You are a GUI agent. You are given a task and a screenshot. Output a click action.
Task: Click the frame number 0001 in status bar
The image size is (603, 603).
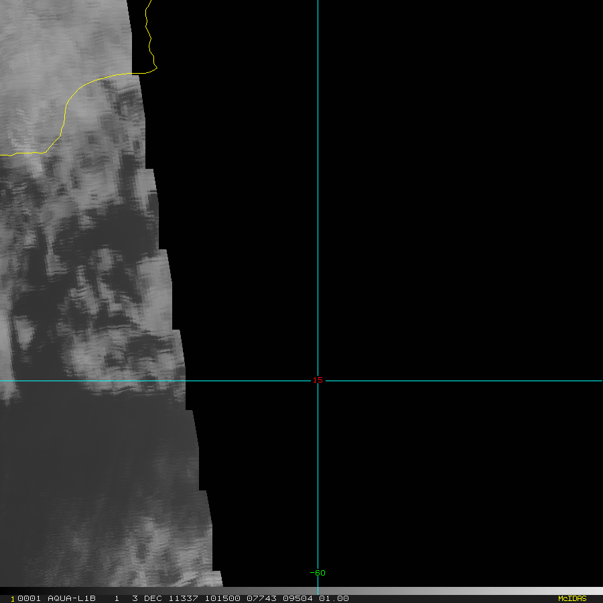(x=27, y=598)
